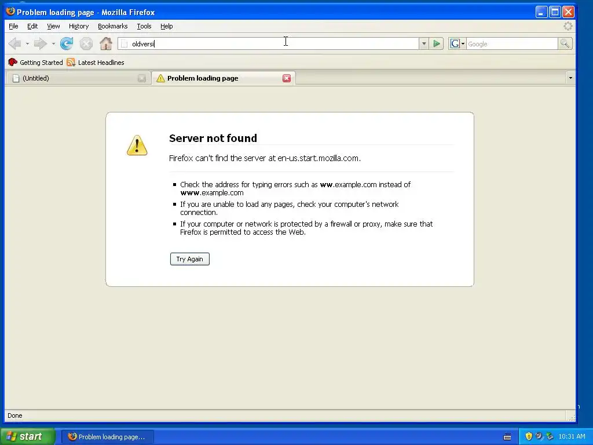
Task: Switch to the (Untitled) tab
Action: coord(78,78)
